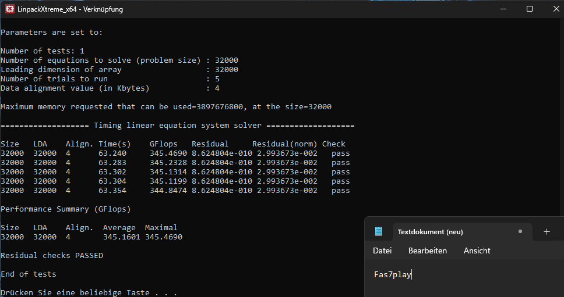Maximize the LinpackXtreme console window
564x297 pixels.
coord(530,9)
